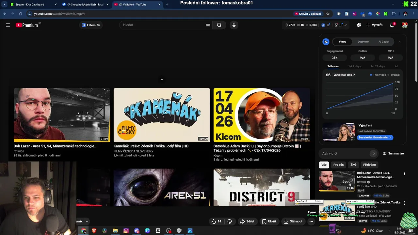Start voice search with microphone
The height and width of the screenshot is (235, 418).
point(234,25)
